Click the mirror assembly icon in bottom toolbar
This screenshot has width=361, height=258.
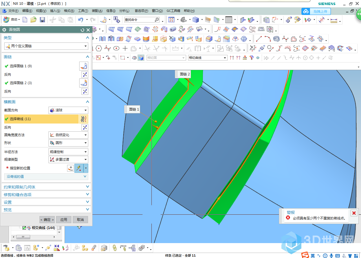coord(57,248)
